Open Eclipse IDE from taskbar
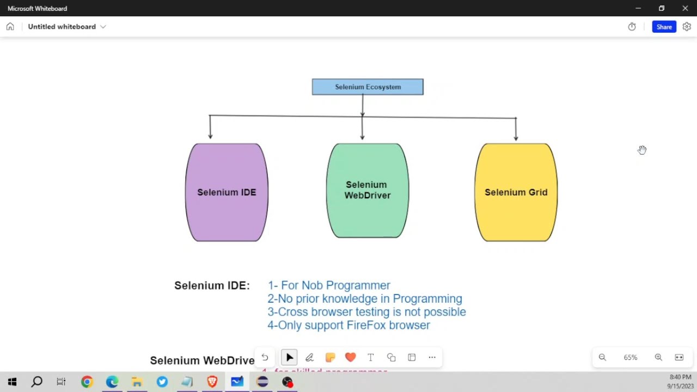The image size is (697, 392). pos(262,382)
